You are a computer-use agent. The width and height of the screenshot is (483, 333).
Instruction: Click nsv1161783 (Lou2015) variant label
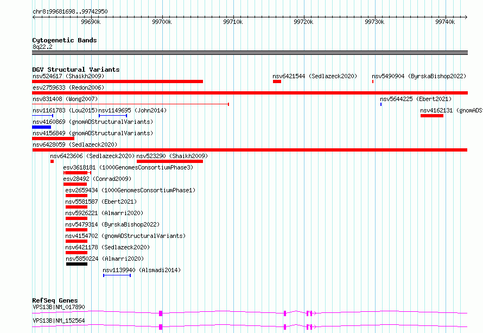point(65,110)
